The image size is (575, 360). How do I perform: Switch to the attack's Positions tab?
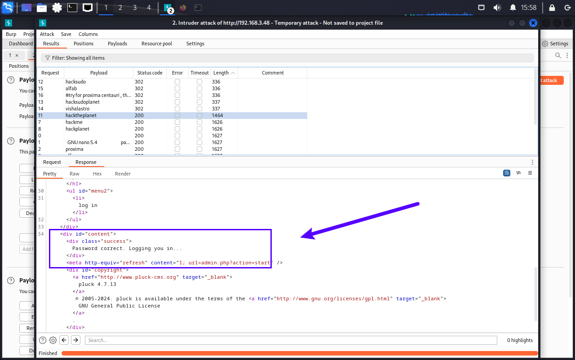(x=84, y=44)
